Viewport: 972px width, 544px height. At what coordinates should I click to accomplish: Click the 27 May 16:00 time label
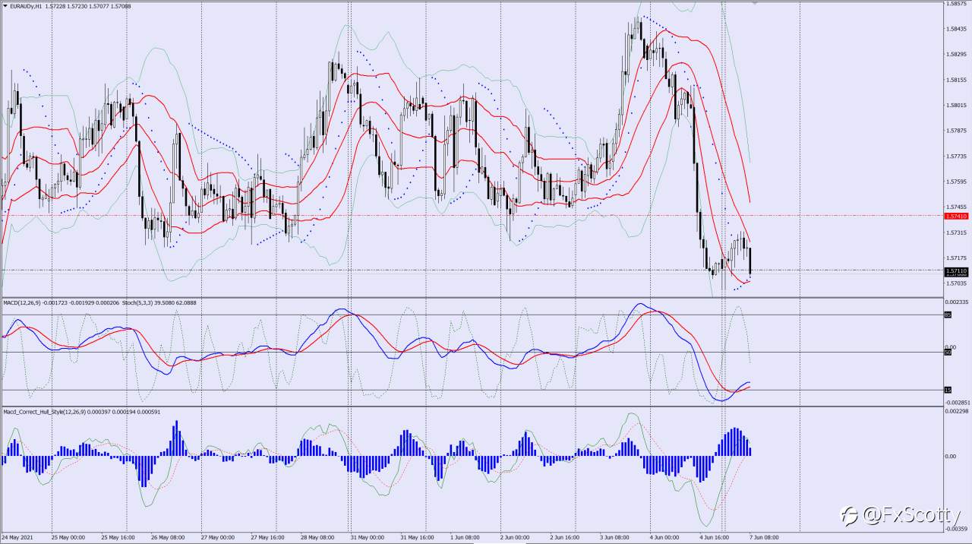[267, 538]
